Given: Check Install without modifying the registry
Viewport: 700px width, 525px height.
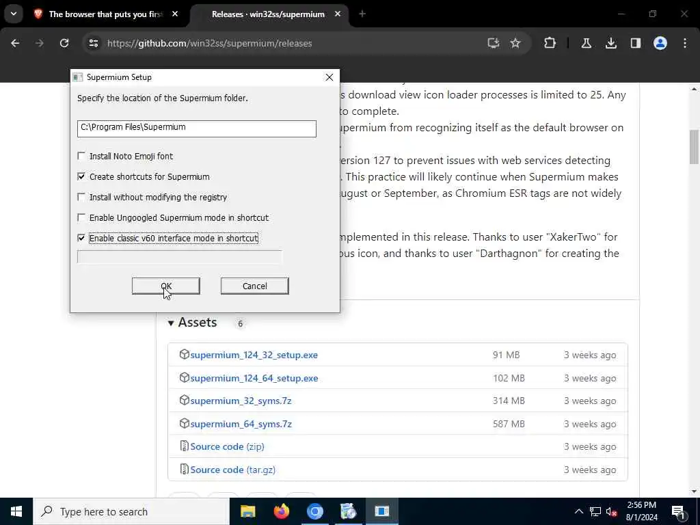Looking at the screenshot, I should tap(81, 197).
